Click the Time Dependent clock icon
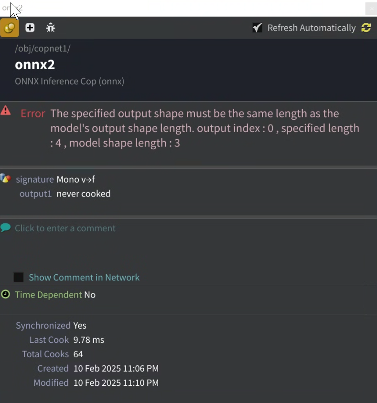 [5, 294]
